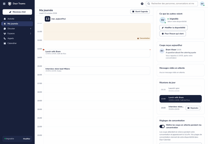
Task: Join the Interview meeting via Rejoindre
Action: pyautogui.click(x=193, y=108)
